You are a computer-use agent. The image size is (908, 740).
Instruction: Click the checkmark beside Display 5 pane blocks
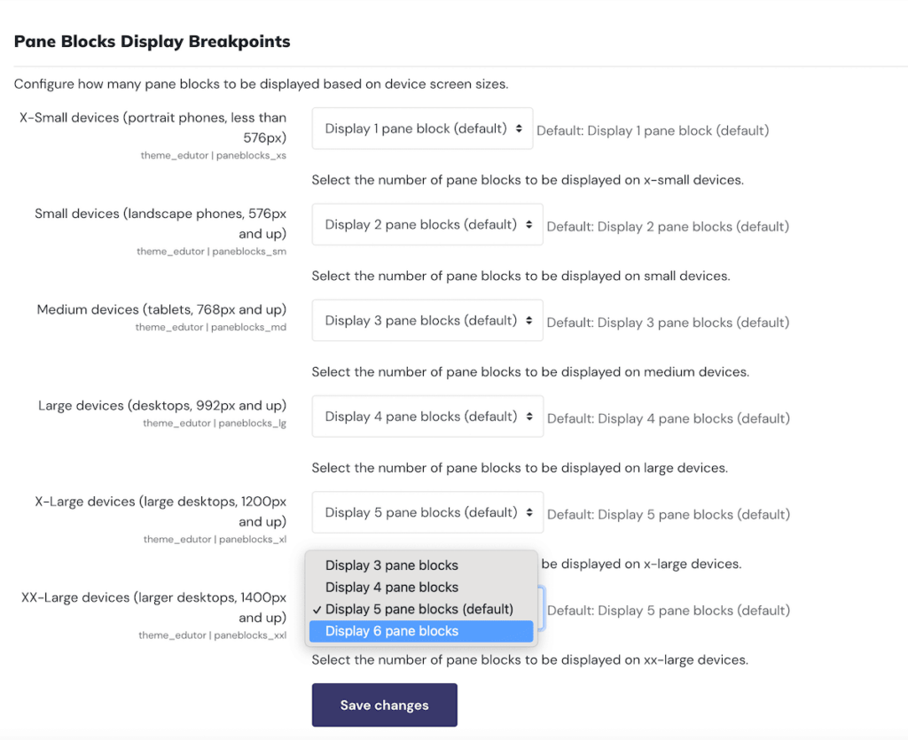point(319,609)
